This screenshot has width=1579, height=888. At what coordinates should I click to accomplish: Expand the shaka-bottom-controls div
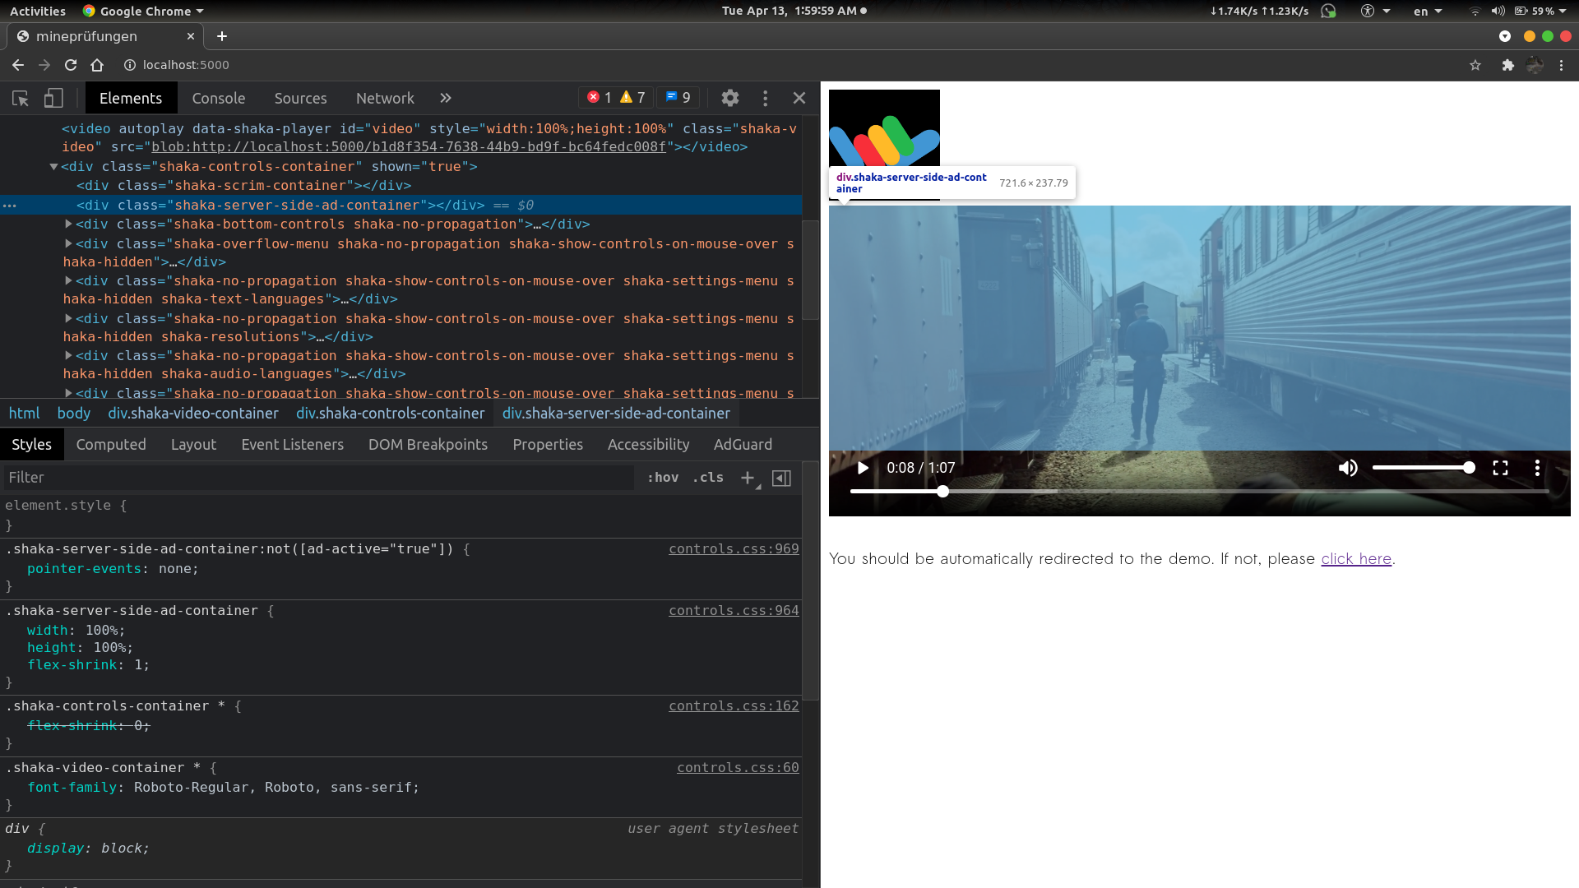[68, 224]
